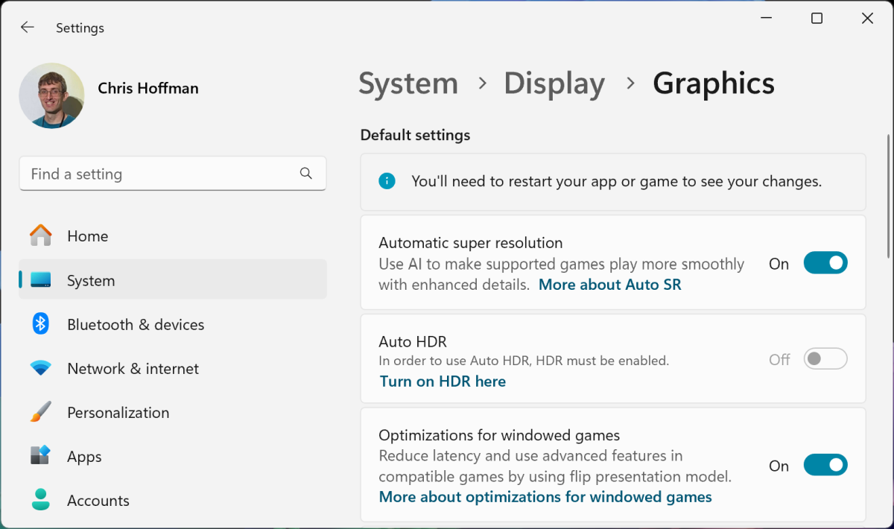This screenshot has height=529, width=894.
Task: Open Personalization settings
Action: point(173,412)
